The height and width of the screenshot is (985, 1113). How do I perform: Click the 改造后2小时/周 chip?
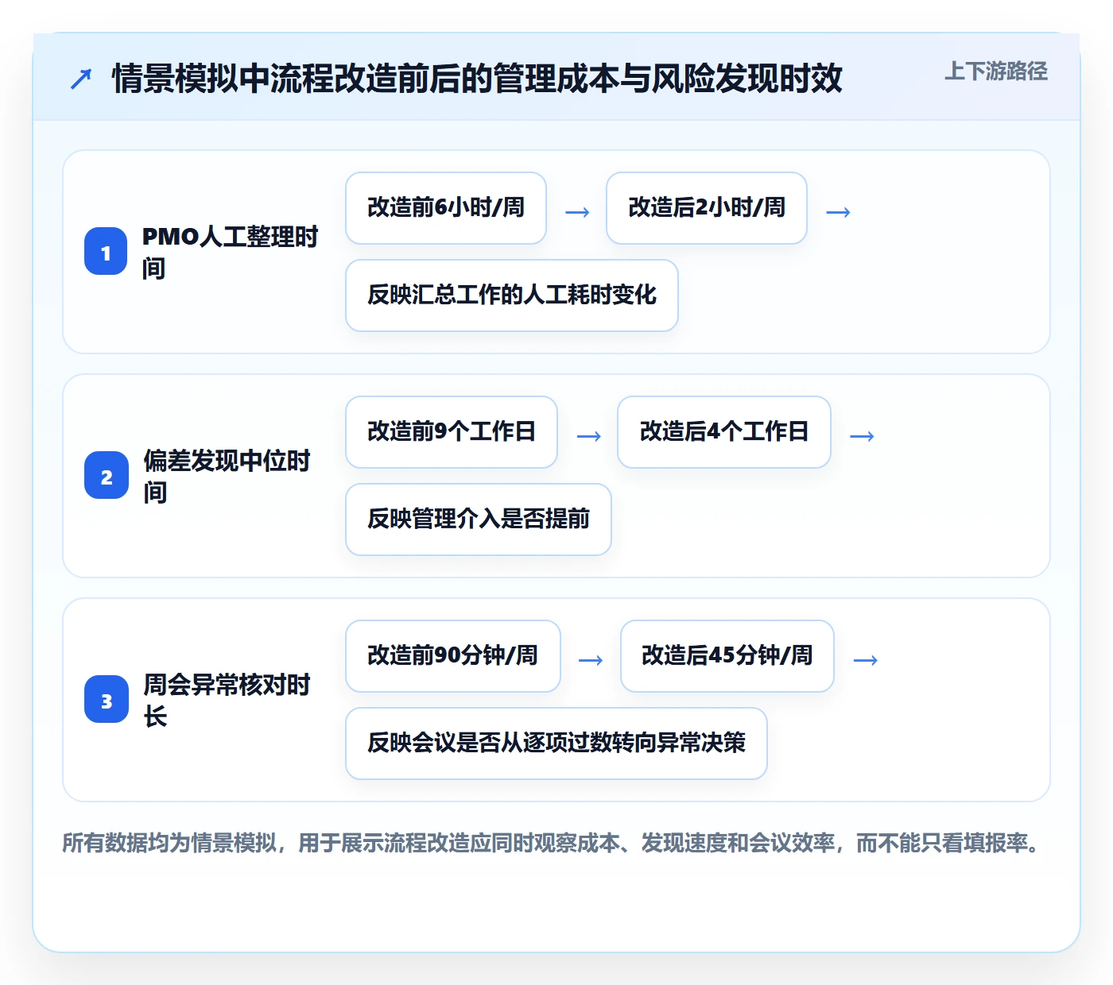point(707,208)
